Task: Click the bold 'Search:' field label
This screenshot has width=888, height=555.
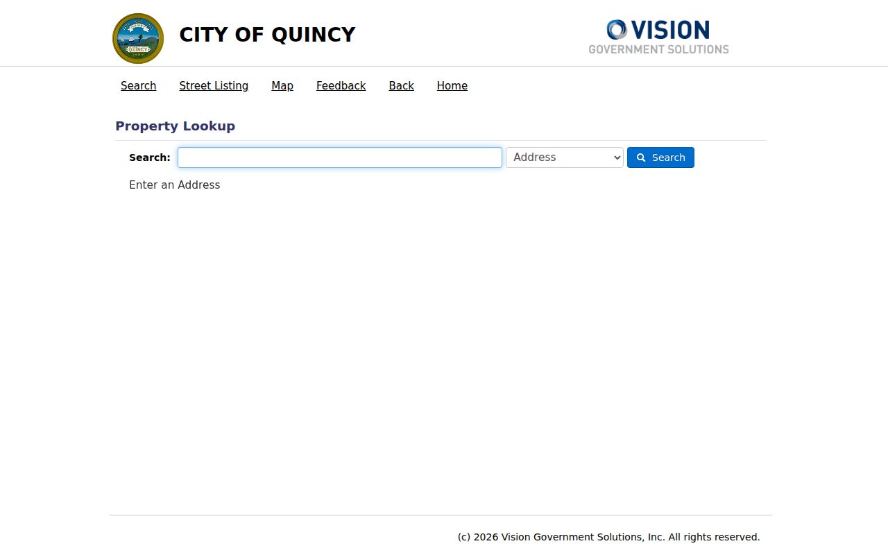Action: coord(150,157)
